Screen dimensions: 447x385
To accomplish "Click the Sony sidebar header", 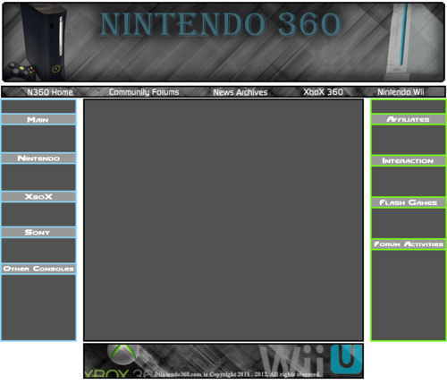I will coord(38,232).
